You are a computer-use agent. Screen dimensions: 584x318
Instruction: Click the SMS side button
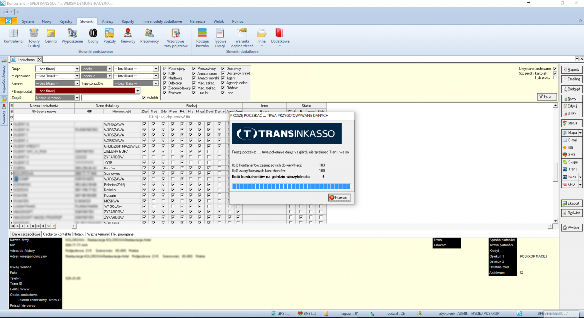pyautogui.click(x=571, y=154)
